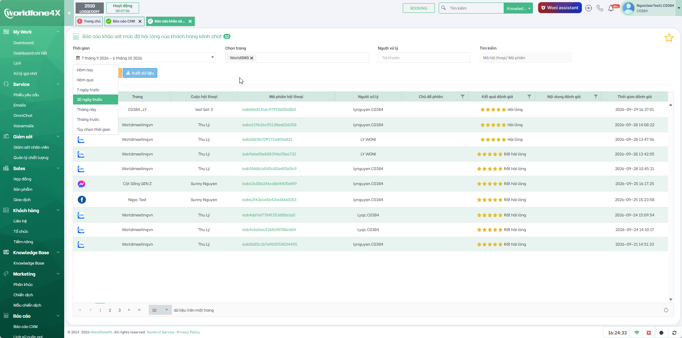682x338 pixels.
Task: Open filter on Nội dung đánh giá column
Action: (x=596, y=97)
